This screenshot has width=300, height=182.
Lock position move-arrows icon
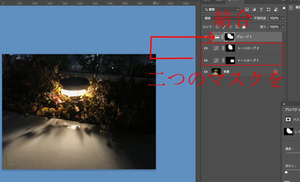231,27
